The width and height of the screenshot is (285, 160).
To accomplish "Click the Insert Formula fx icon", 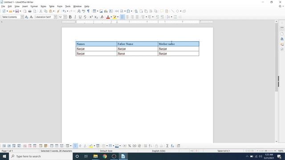I will (x=172, y=146).
